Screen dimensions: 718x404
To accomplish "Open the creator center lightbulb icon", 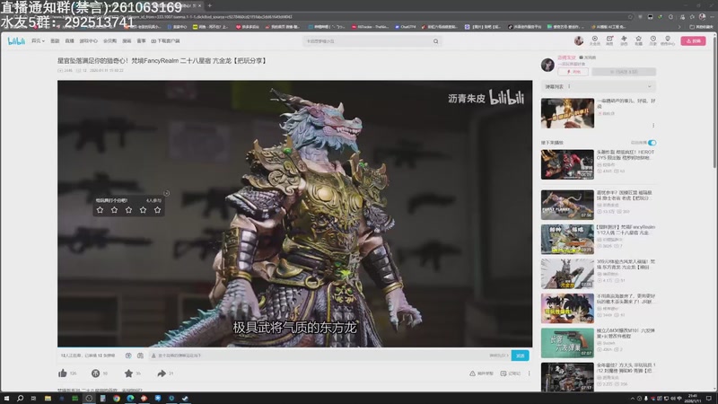I will pos(668,39).
